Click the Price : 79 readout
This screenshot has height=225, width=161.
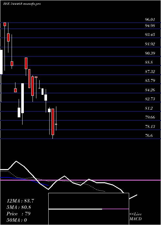click(18, 214)
